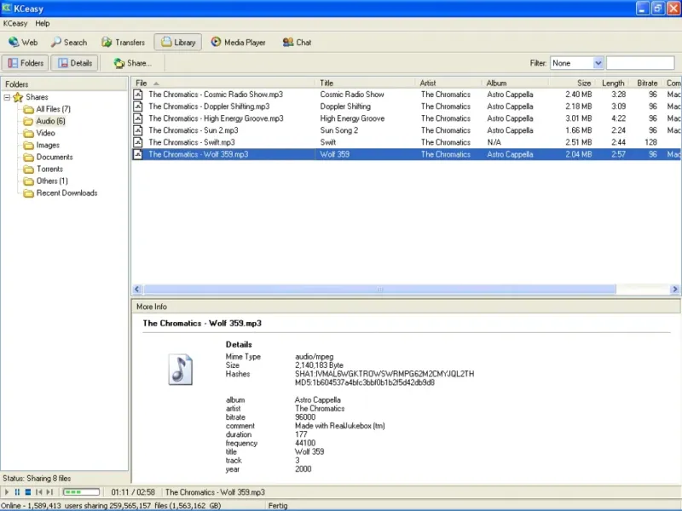Open the Web view
682x511 pixels.
[23, 43]
